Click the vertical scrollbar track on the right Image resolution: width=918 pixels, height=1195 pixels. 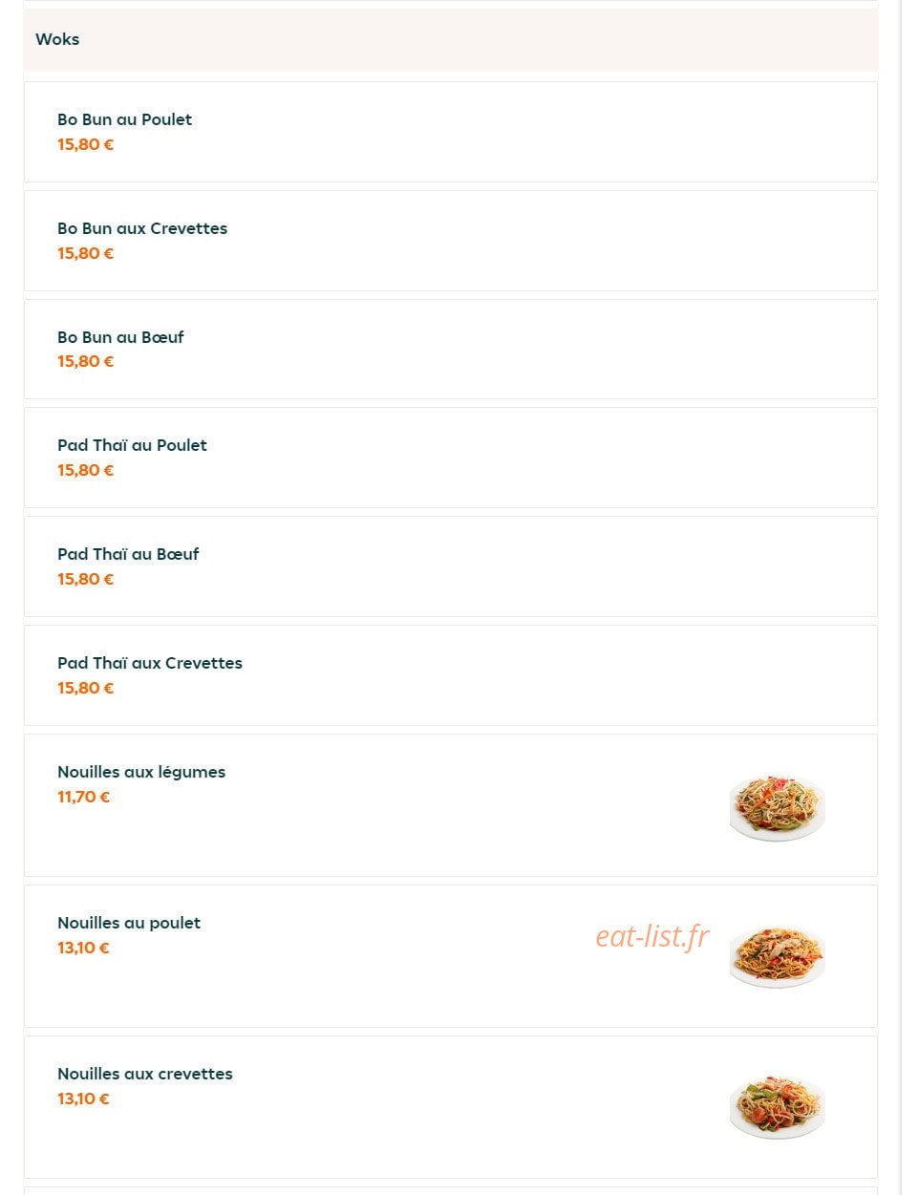[901, 597]
